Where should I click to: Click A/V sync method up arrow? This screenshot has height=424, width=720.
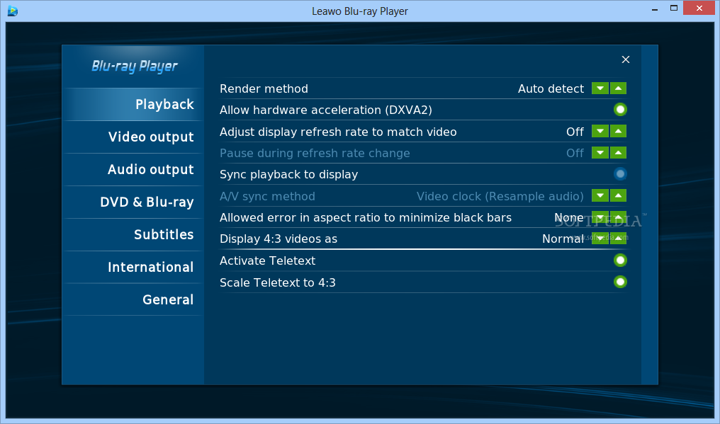coord(619,196)
